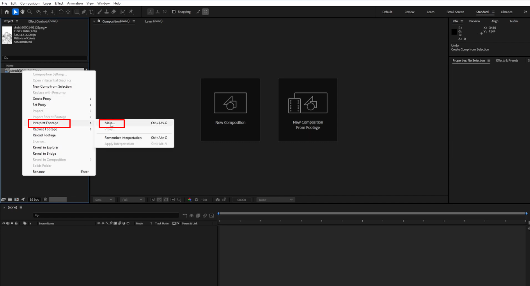Viewport: 530px width, 286px height.
Task: Open the Animation menu
Action: tap(75, 3)
